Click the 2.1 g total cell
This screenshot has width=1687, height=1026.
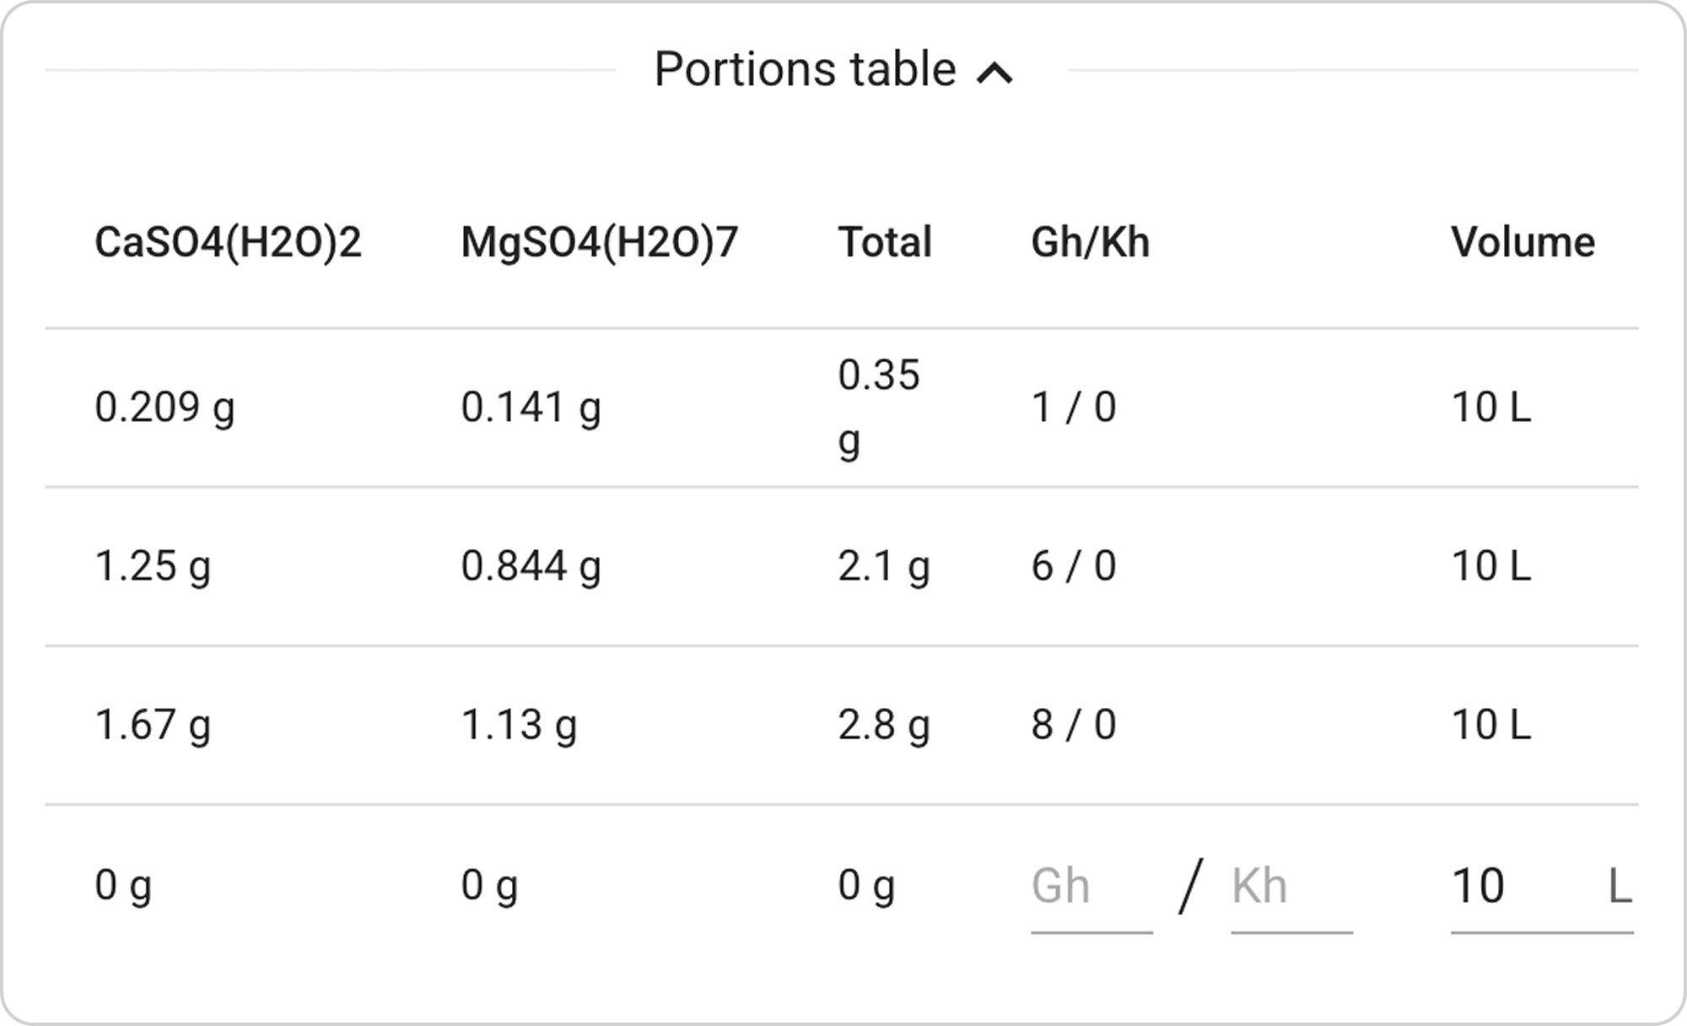coord(883,566)
